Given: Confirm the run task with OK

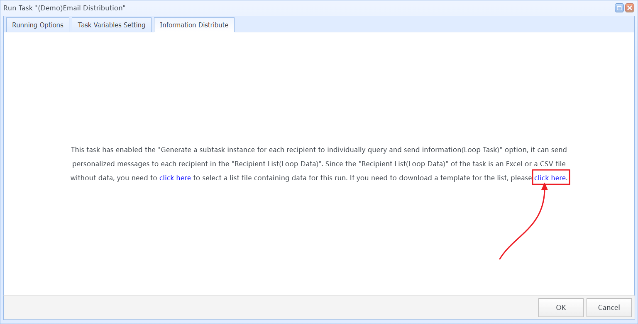Looking at the screenshot, I should 560,307.
